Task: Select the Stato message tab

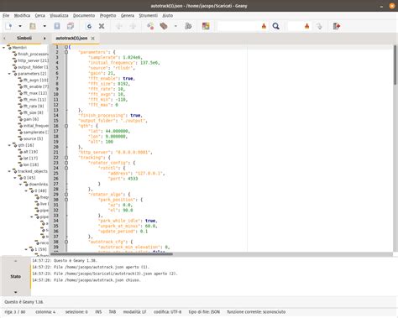Action: [16, 276]
